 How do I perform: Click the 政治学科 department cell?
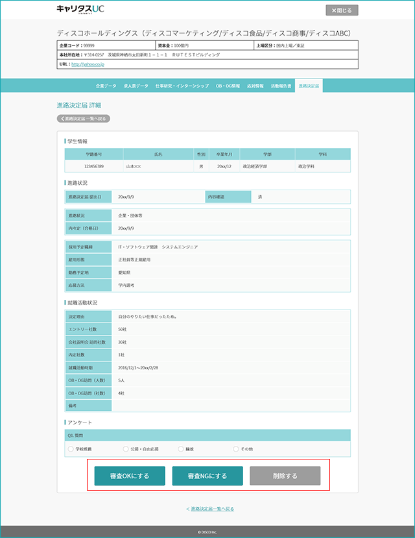click(323, 166)
